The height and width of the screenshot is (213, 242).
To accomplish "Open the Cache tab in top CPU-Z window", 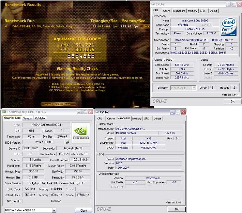I will pos(167,11).
